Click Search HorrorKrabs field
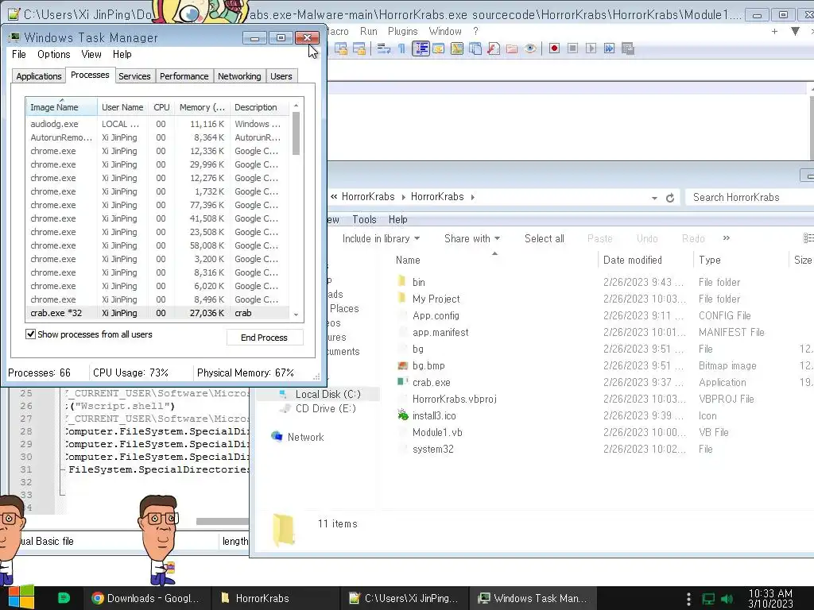The width and height of the screenshot is (814, 610). (750, 197)
